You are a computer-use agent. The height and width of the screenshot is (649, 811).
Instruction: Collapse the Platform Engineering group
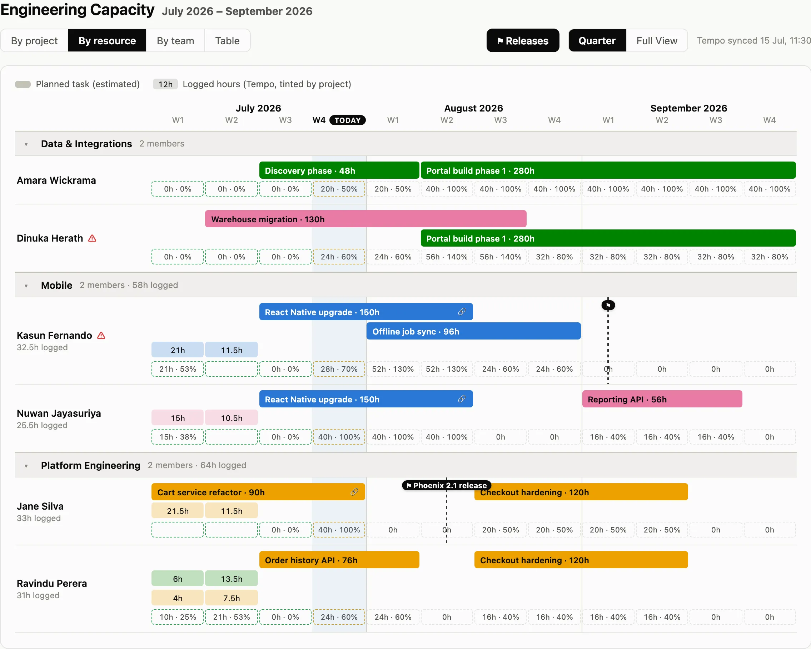(x=26, y=466)
